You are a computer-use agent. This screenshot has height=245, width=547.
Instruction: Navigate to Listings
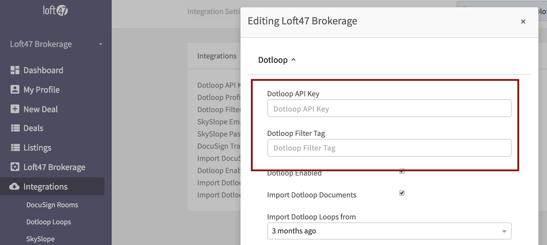(37, 148)
